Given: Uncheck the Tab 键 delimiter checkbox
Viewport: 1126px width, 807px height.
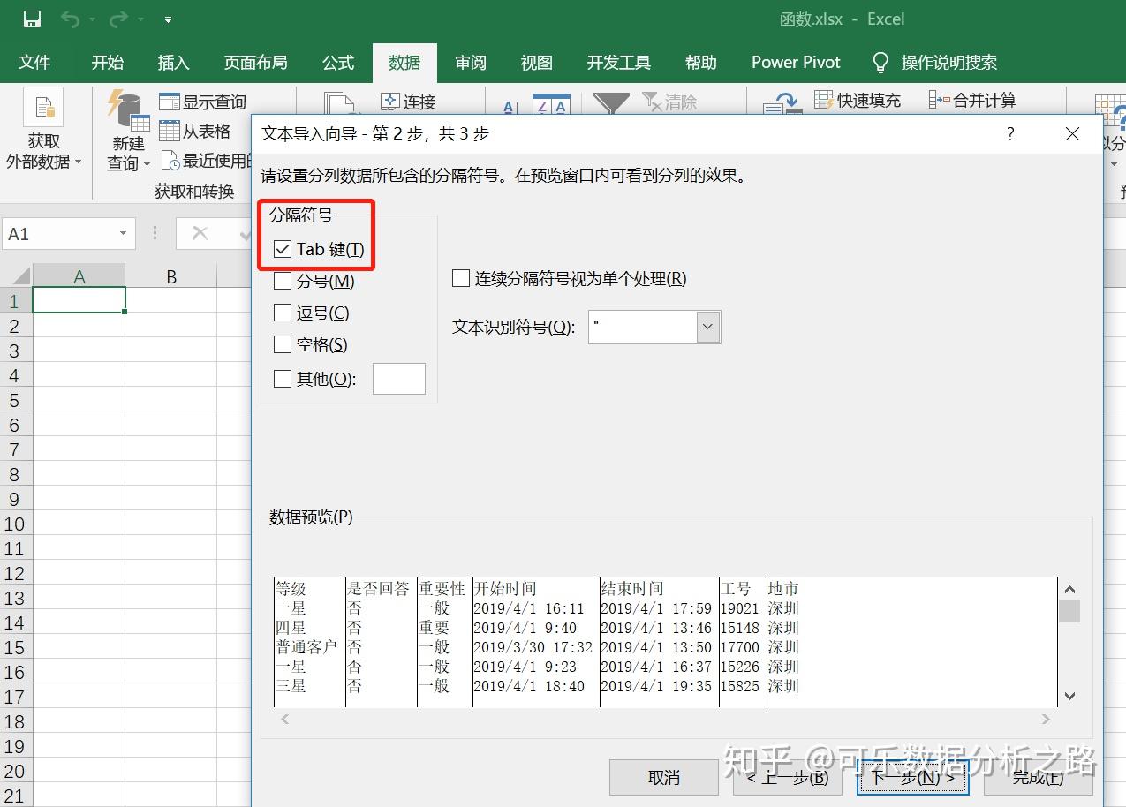Looking at the screenshot, I should (283, 250).
